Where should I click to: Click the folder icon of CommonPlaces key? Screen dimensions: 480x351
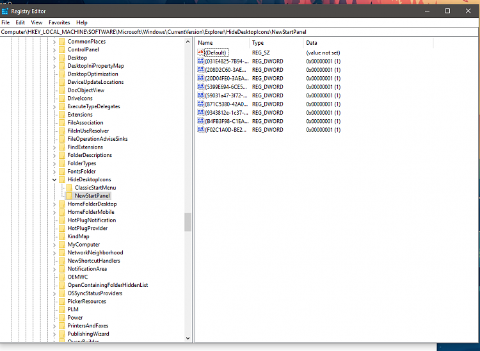(62, 42)
